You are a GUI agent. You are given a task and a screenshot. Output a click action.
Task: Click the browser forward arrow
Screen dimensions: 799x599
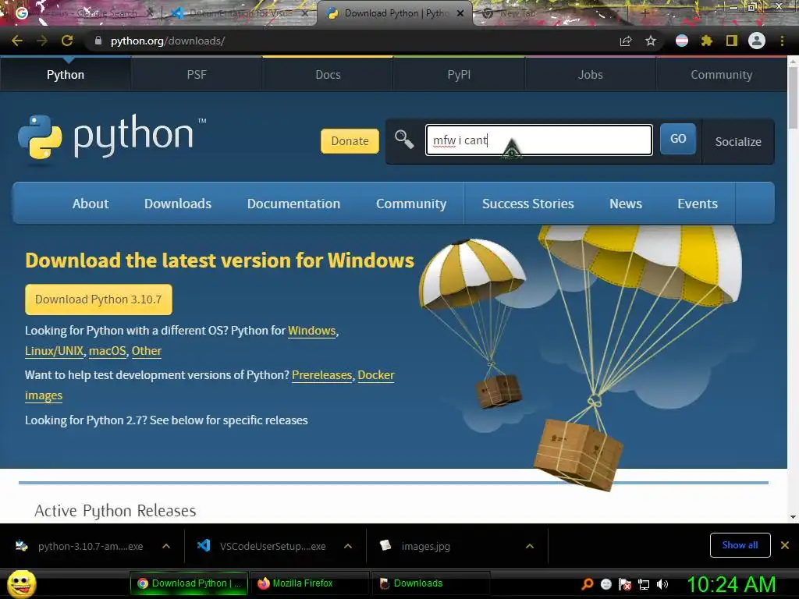coord(42,41)
